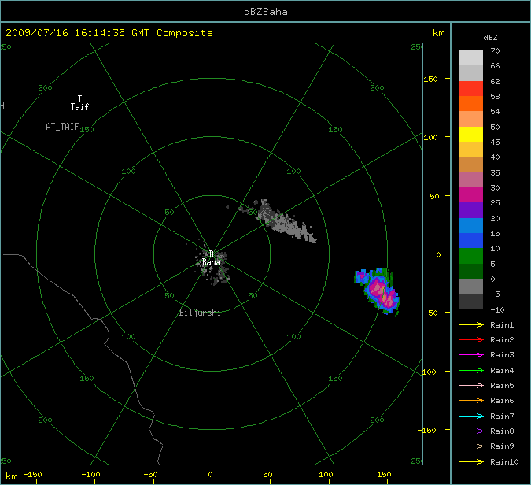
Task: Click the Rain6 orange arrow legend icon
Action: 471,400
